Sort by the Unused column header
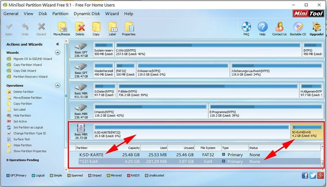327x187 pixels. (x=181, y=148)
